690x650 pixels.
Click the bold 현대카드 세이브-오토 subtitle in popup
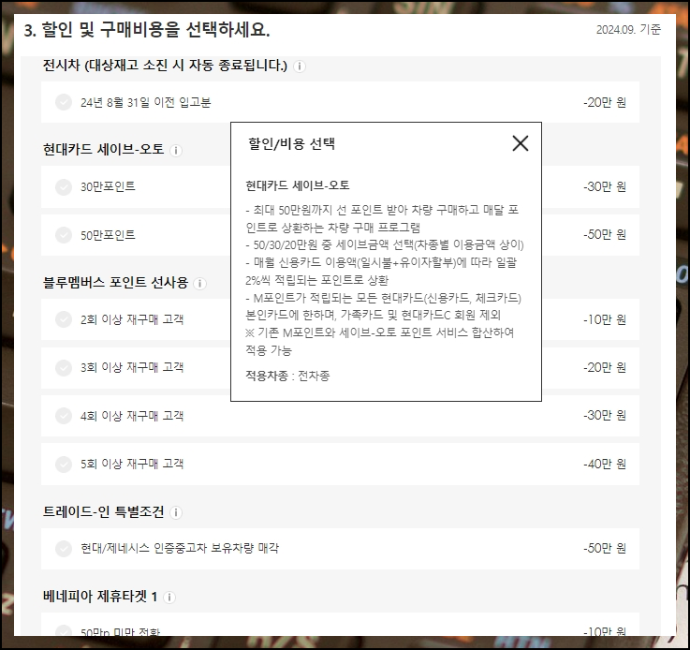coord(298,185)
